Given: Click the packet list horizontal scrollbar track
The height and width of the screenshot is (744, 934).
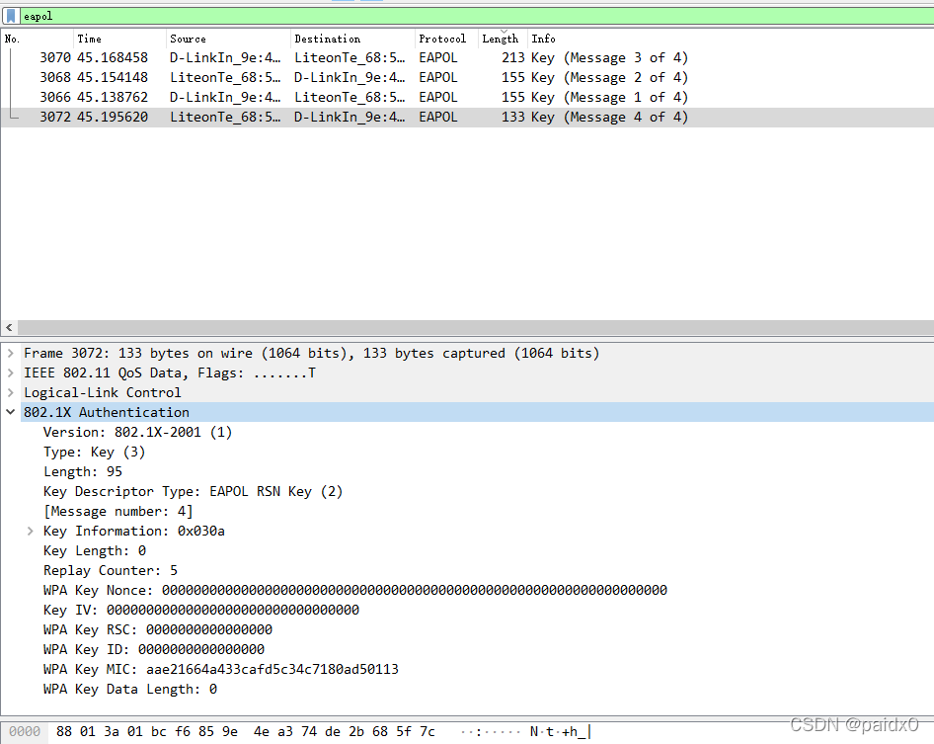Looking at the screenshot, I should (475, 327).
